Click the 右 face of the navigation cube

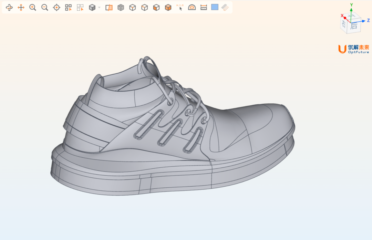tap(344, 24)
